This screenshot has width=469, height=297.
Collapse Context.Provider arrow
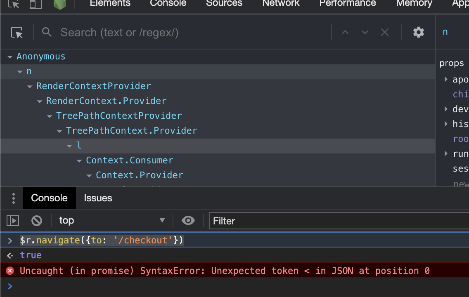[89, 176]
